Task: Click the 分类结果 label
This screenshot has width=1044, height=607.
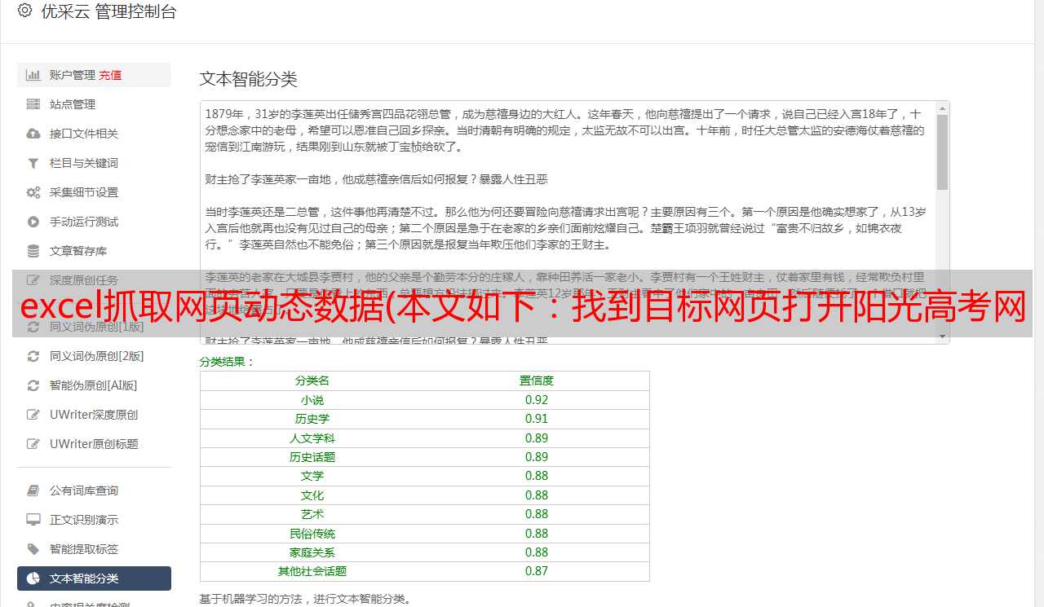Action: click(x=228, y=362)
